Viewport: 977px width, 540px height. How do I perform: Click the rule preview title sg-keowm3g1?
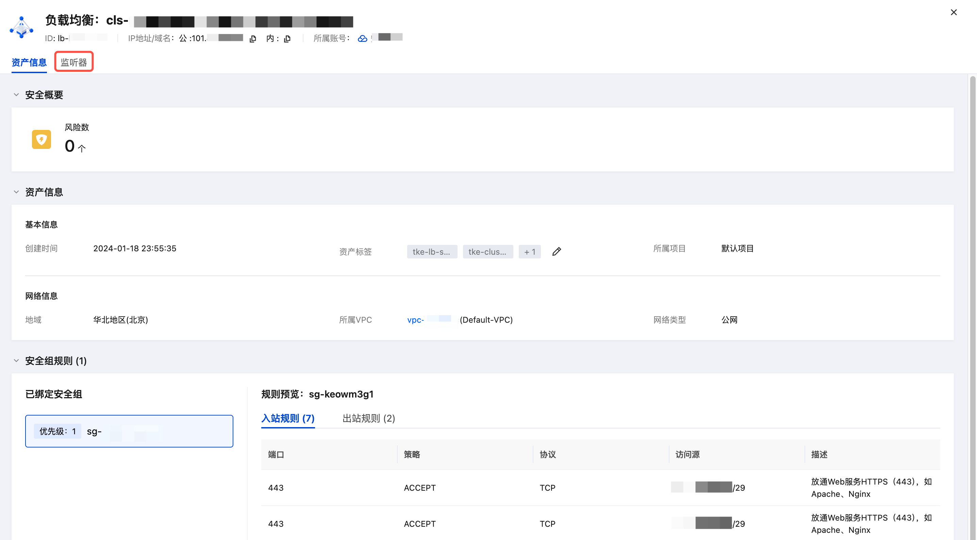click(341, 394)
